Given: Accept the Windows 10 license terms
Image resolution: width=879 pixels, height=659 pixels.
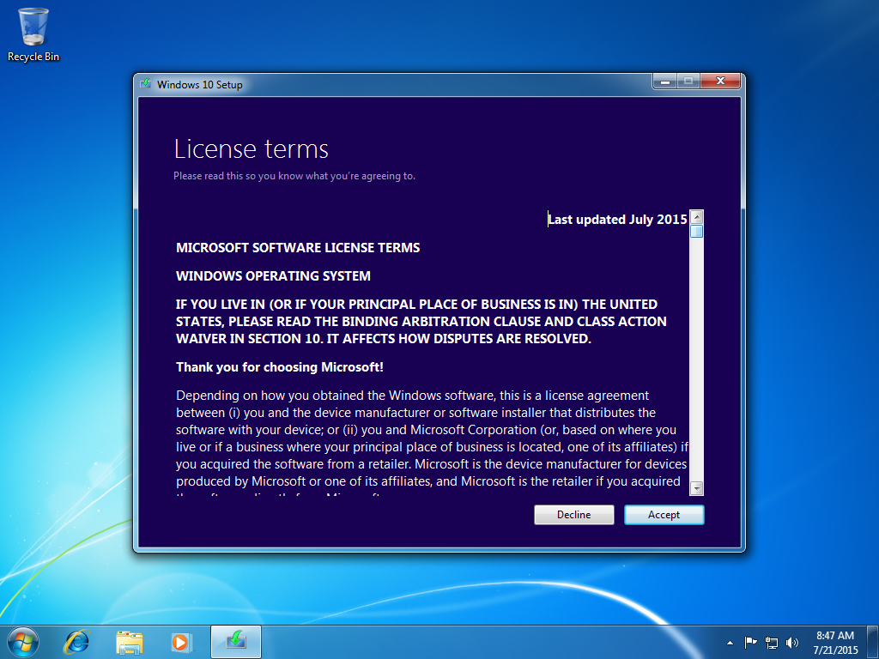Looking at the screenshot, I should click(x=664, y=515).
